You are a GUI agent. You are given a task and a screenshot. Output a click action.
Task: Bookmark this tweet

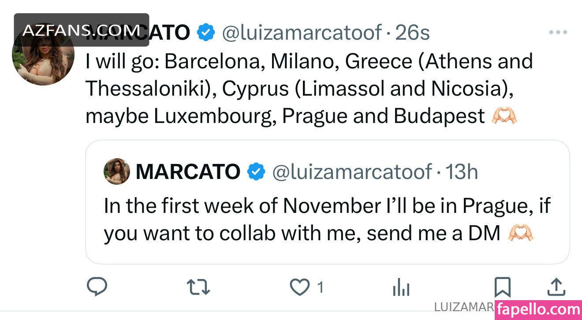coord(502,287)
